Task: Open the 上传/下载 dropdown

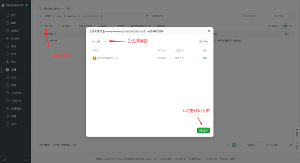Action: coord(47,26)
